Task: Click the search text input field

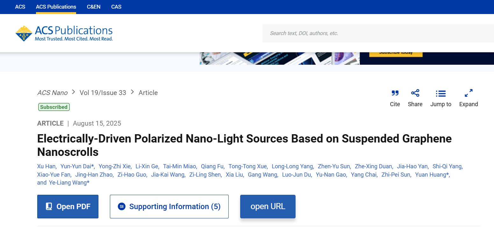Action: pos(376,33)
